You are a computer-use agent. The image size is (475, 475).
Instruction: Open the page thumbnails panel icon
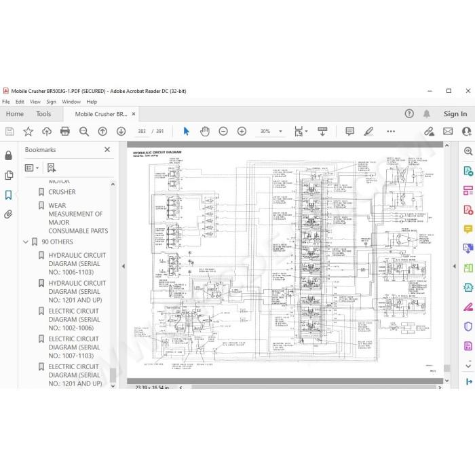(x=9, y=175)
